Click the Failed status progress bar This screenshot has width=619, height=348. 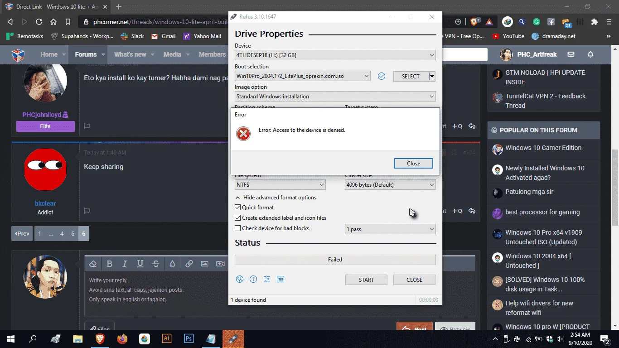(335, 260)
